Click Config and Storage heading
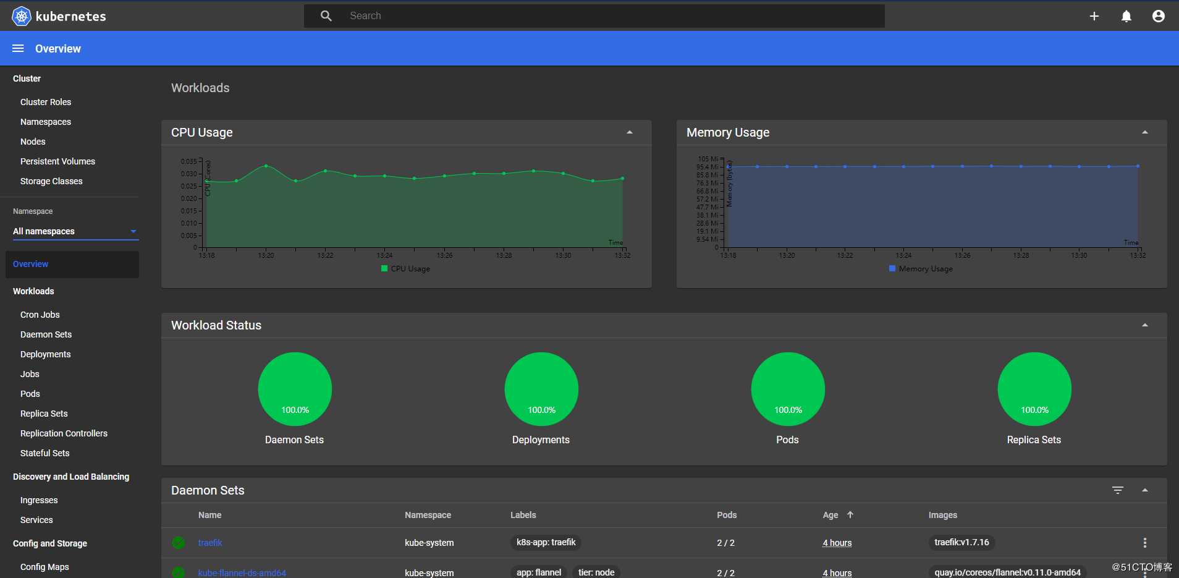The image size is (1179, 578). coord(50,543)
